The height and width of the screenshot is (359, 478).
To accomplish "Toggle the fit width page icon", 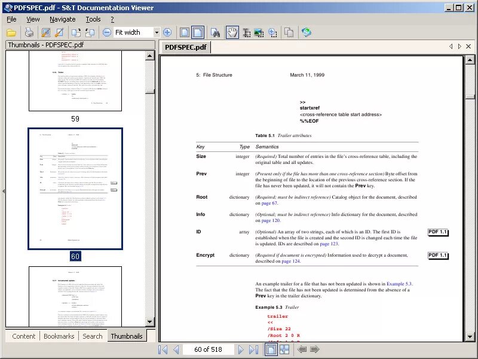I will pos(198,32).
